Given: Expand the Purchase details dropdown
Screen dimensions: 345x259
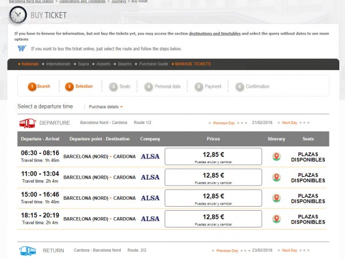Looking at the screenshot, I should click(106, 107).
